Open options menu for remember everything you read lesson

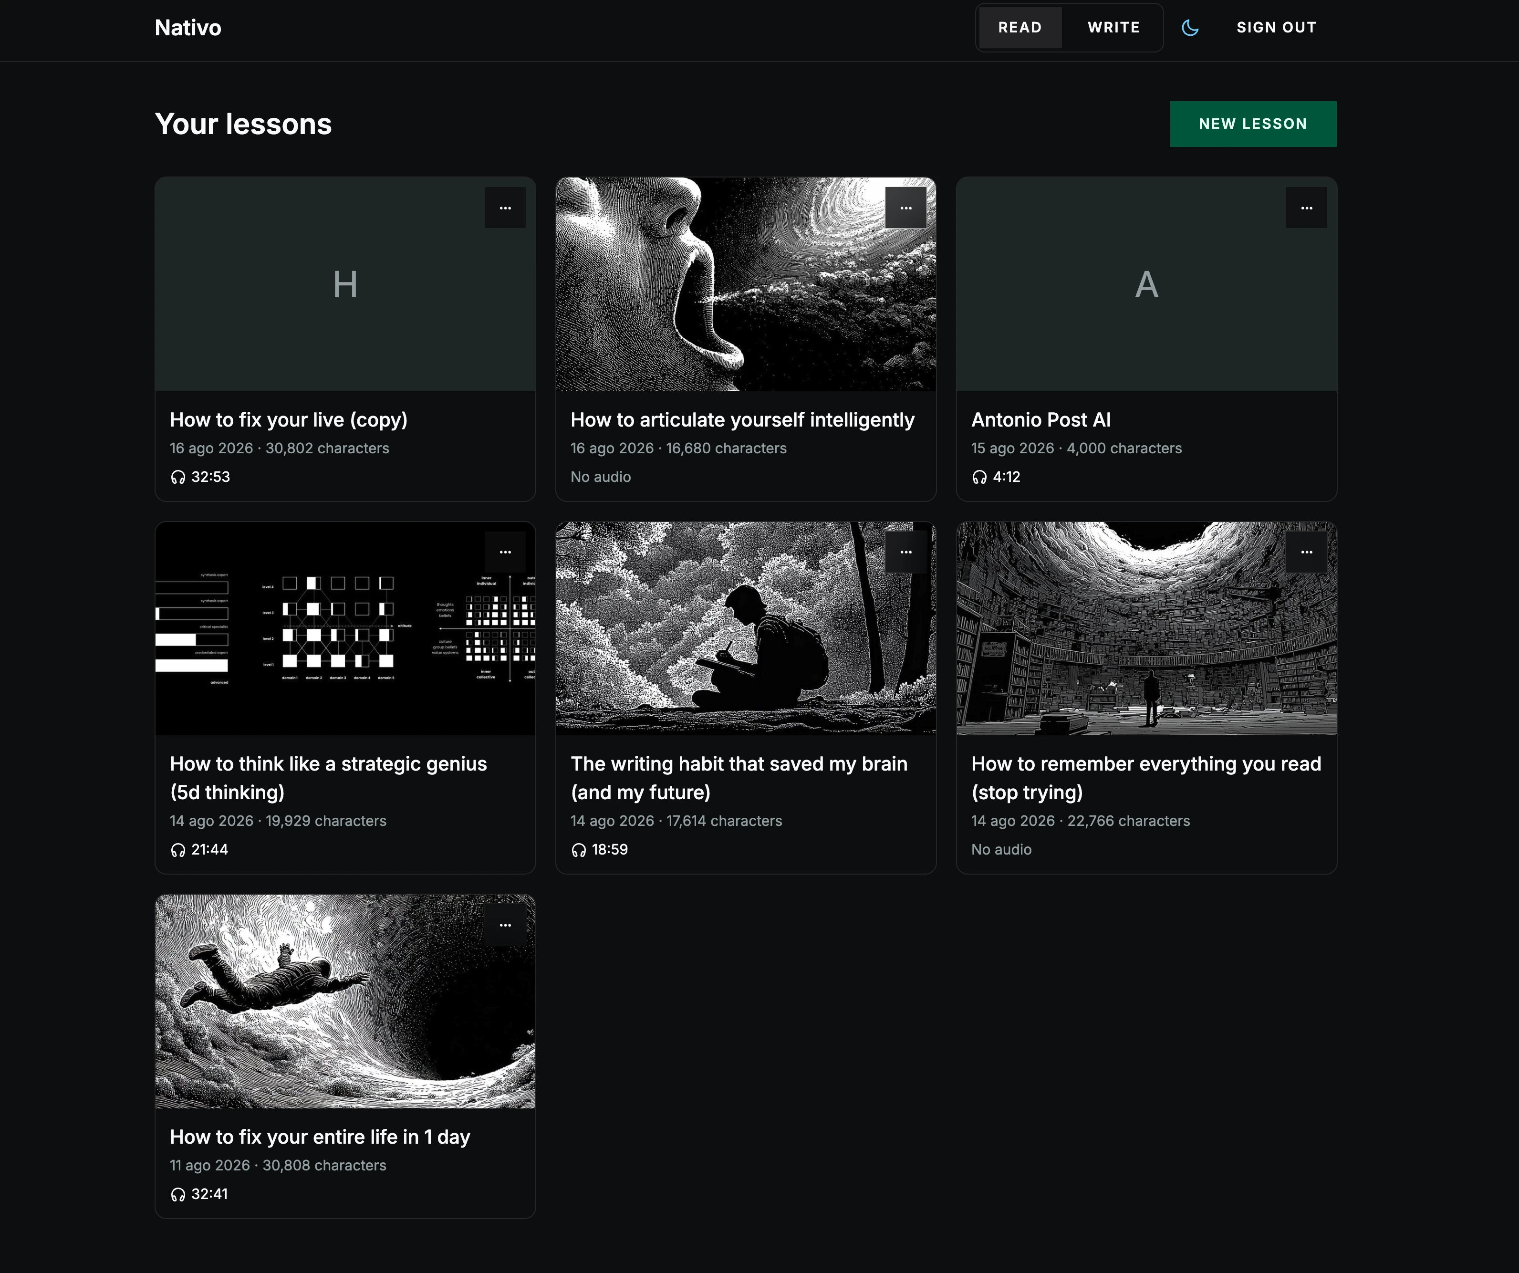(1306, 552)
